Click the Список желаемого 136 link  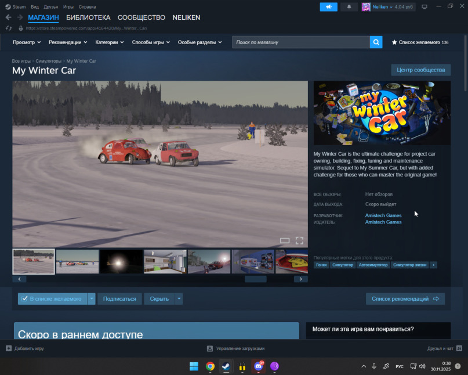point(420,42)
